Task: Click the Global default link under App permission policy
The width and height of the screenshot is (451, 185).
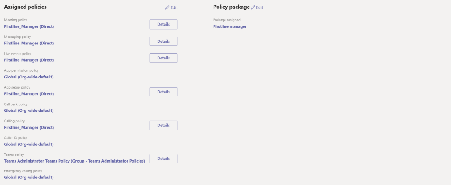Action: 29,77
